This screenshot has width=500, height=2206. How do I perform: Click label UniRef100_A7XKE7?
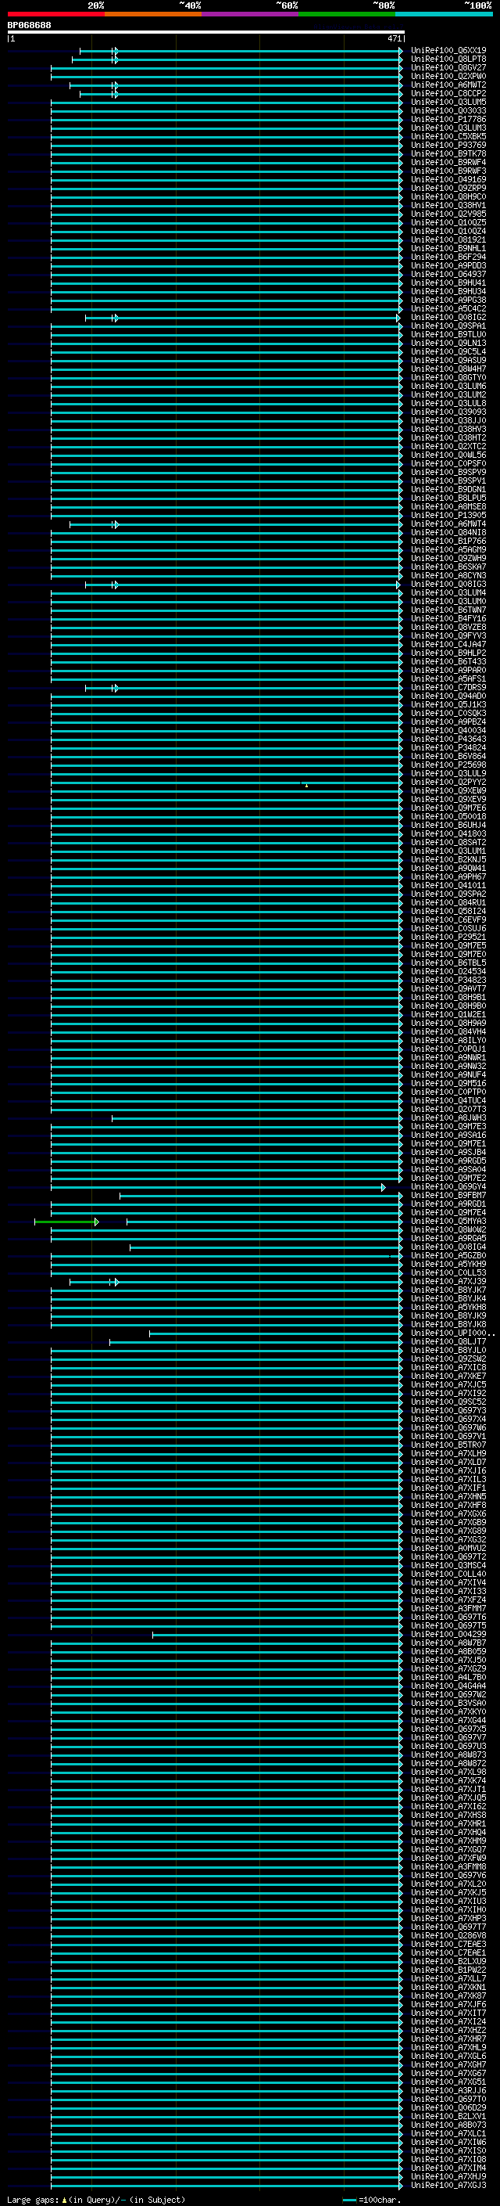(448, 1377)
